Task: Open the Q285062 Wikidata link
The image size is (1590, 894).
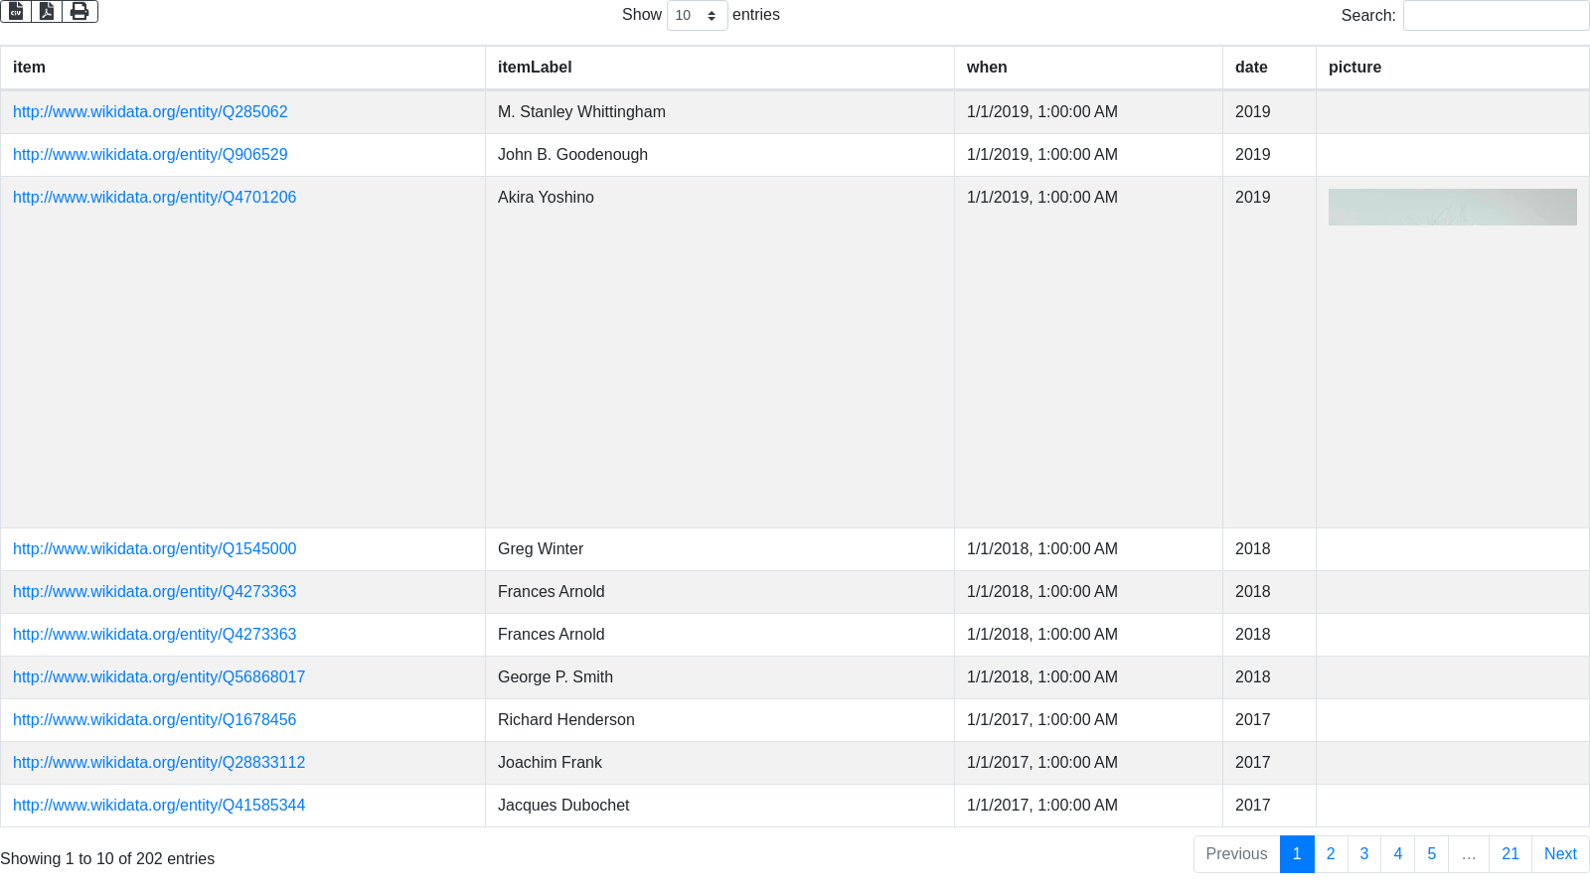Action: point(150,112)
